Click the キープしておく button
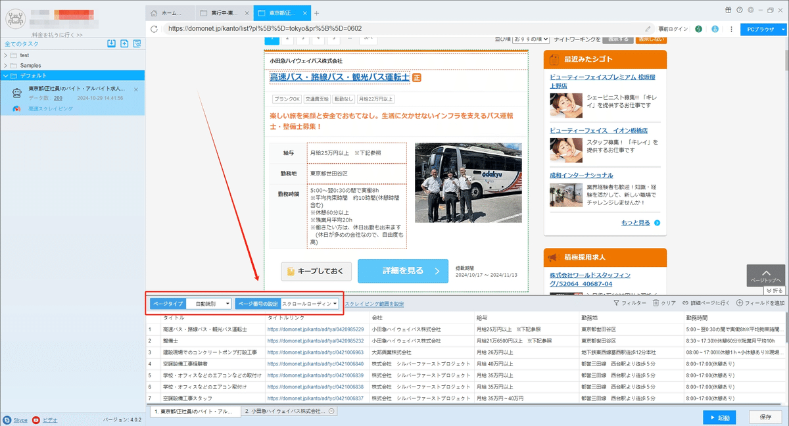Viewport: 789px width, 426px height. [316, 271]
